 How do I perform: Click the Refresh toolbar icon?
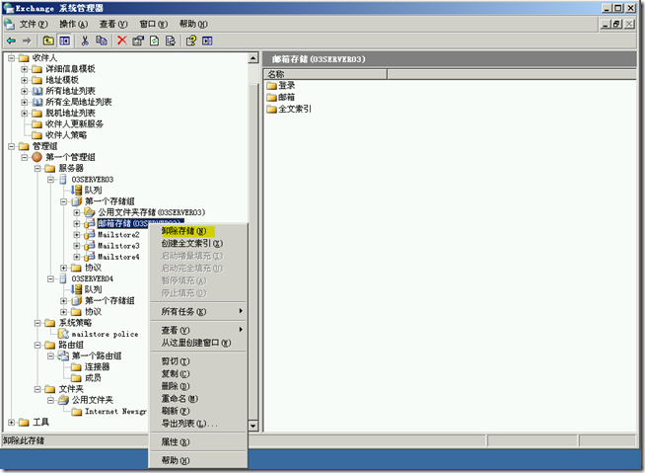click(154, 40)
